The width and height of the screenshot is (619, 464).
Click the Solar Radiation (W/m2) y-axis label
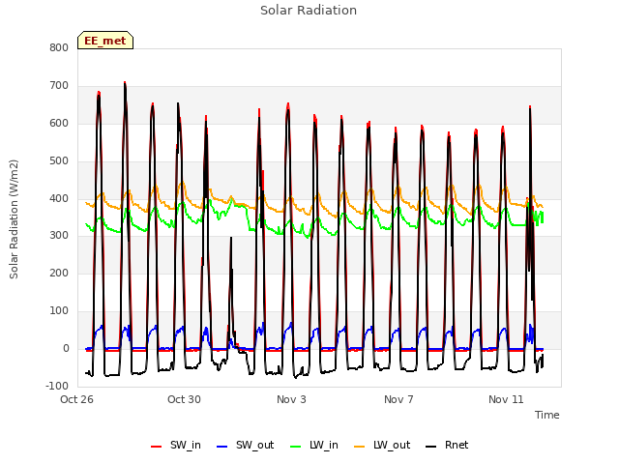pos(14,219)
